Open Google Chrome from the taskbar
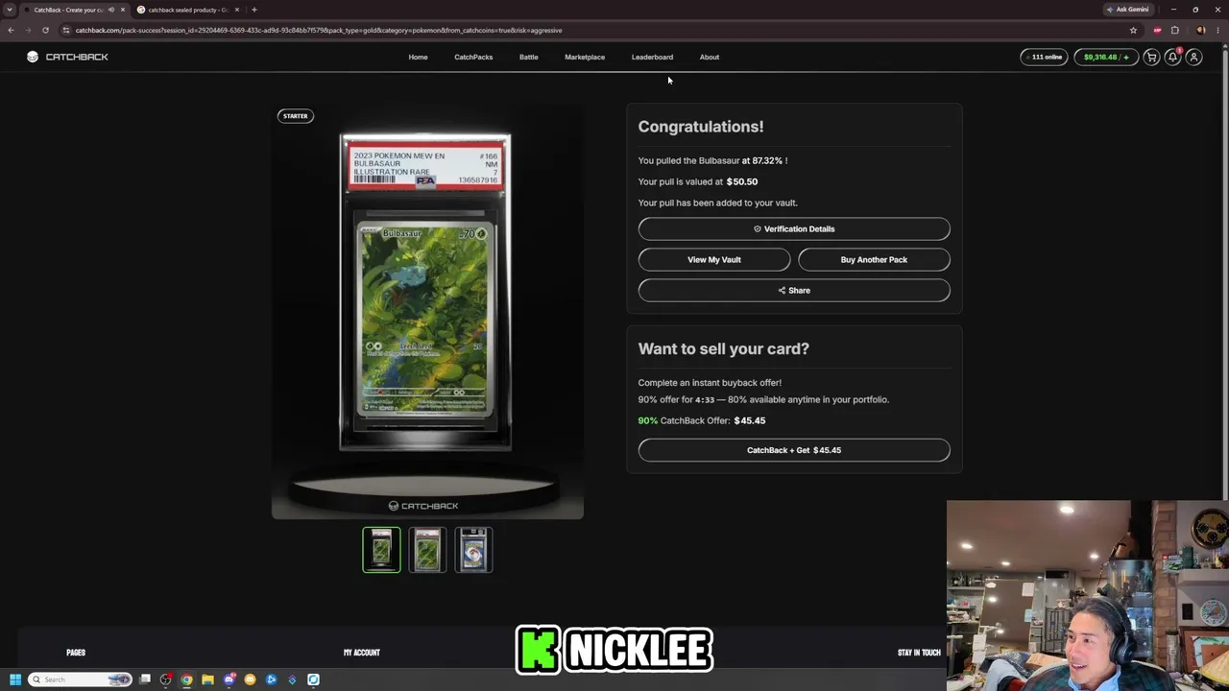Image resolution: width=1229 pixels, height=691 pixels. coord(187,679)
